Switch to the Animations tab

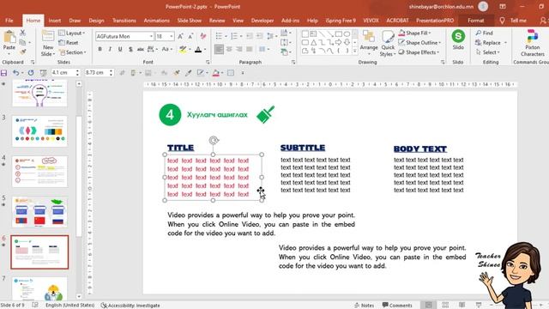click(x=156, y=21)
